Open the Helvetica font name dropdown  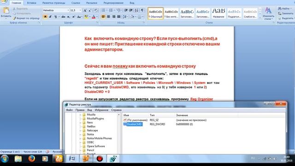[x=68, y=10]
